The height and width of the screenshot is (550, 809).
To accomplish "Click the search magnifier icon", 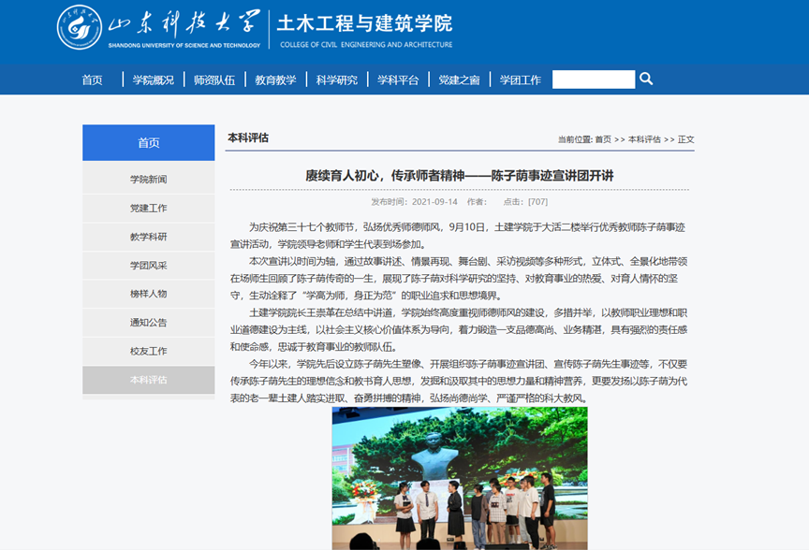I will point(646,80).
